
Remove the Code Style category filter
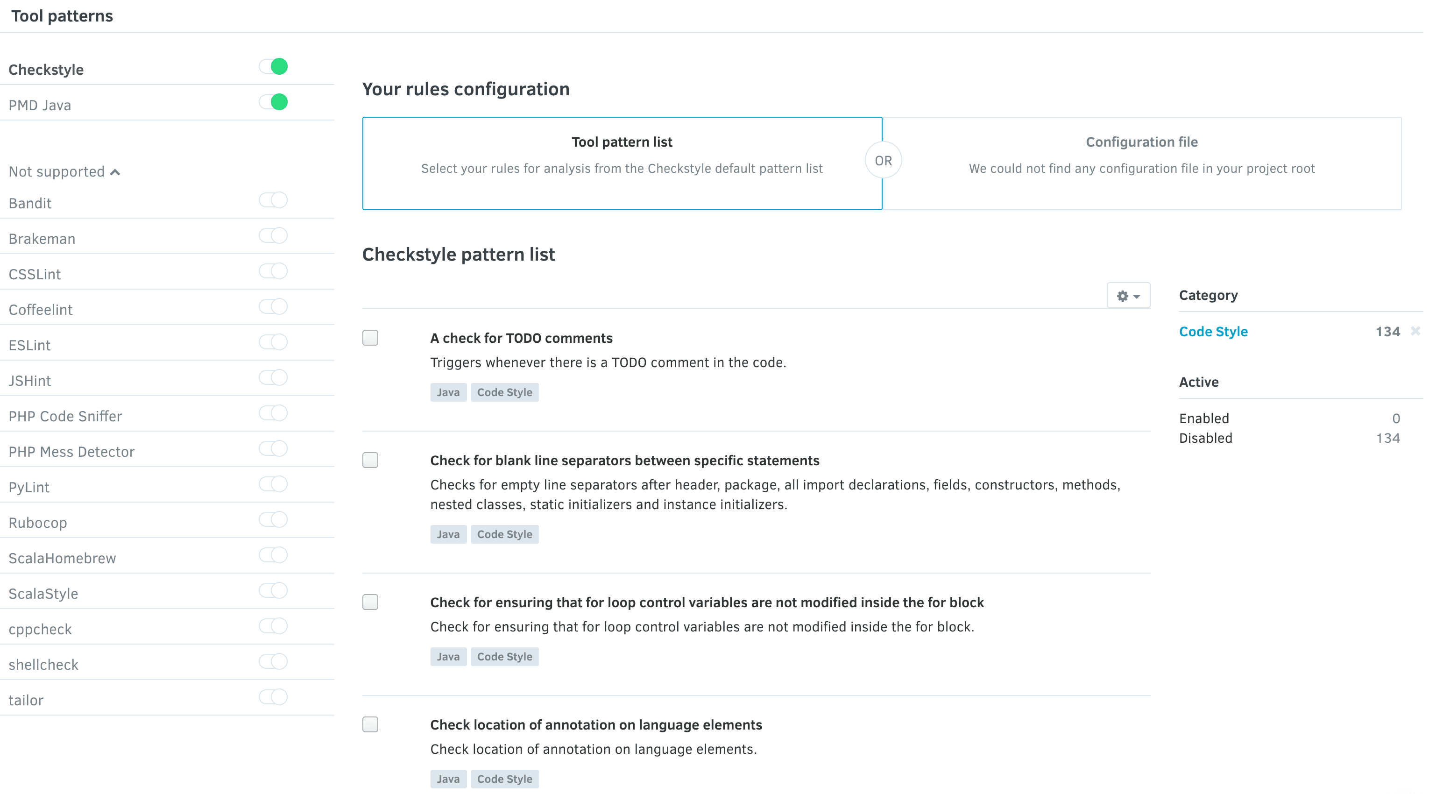click(1415, 331)
